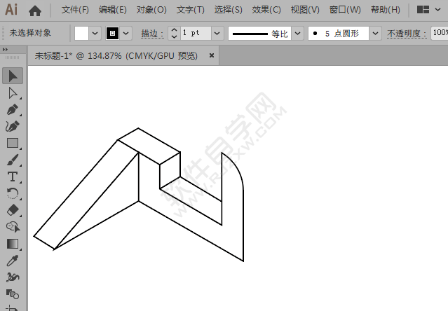The width and height of the screenshot is (448, 311).
Task: Click the black stroke color swatch
Action: pyautogui.click(x=112, y=34)
